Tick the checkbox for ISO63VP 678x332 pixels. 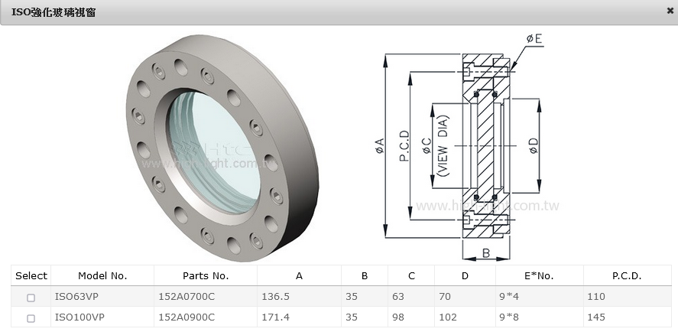pyautogui.click(x=31, y=298)
